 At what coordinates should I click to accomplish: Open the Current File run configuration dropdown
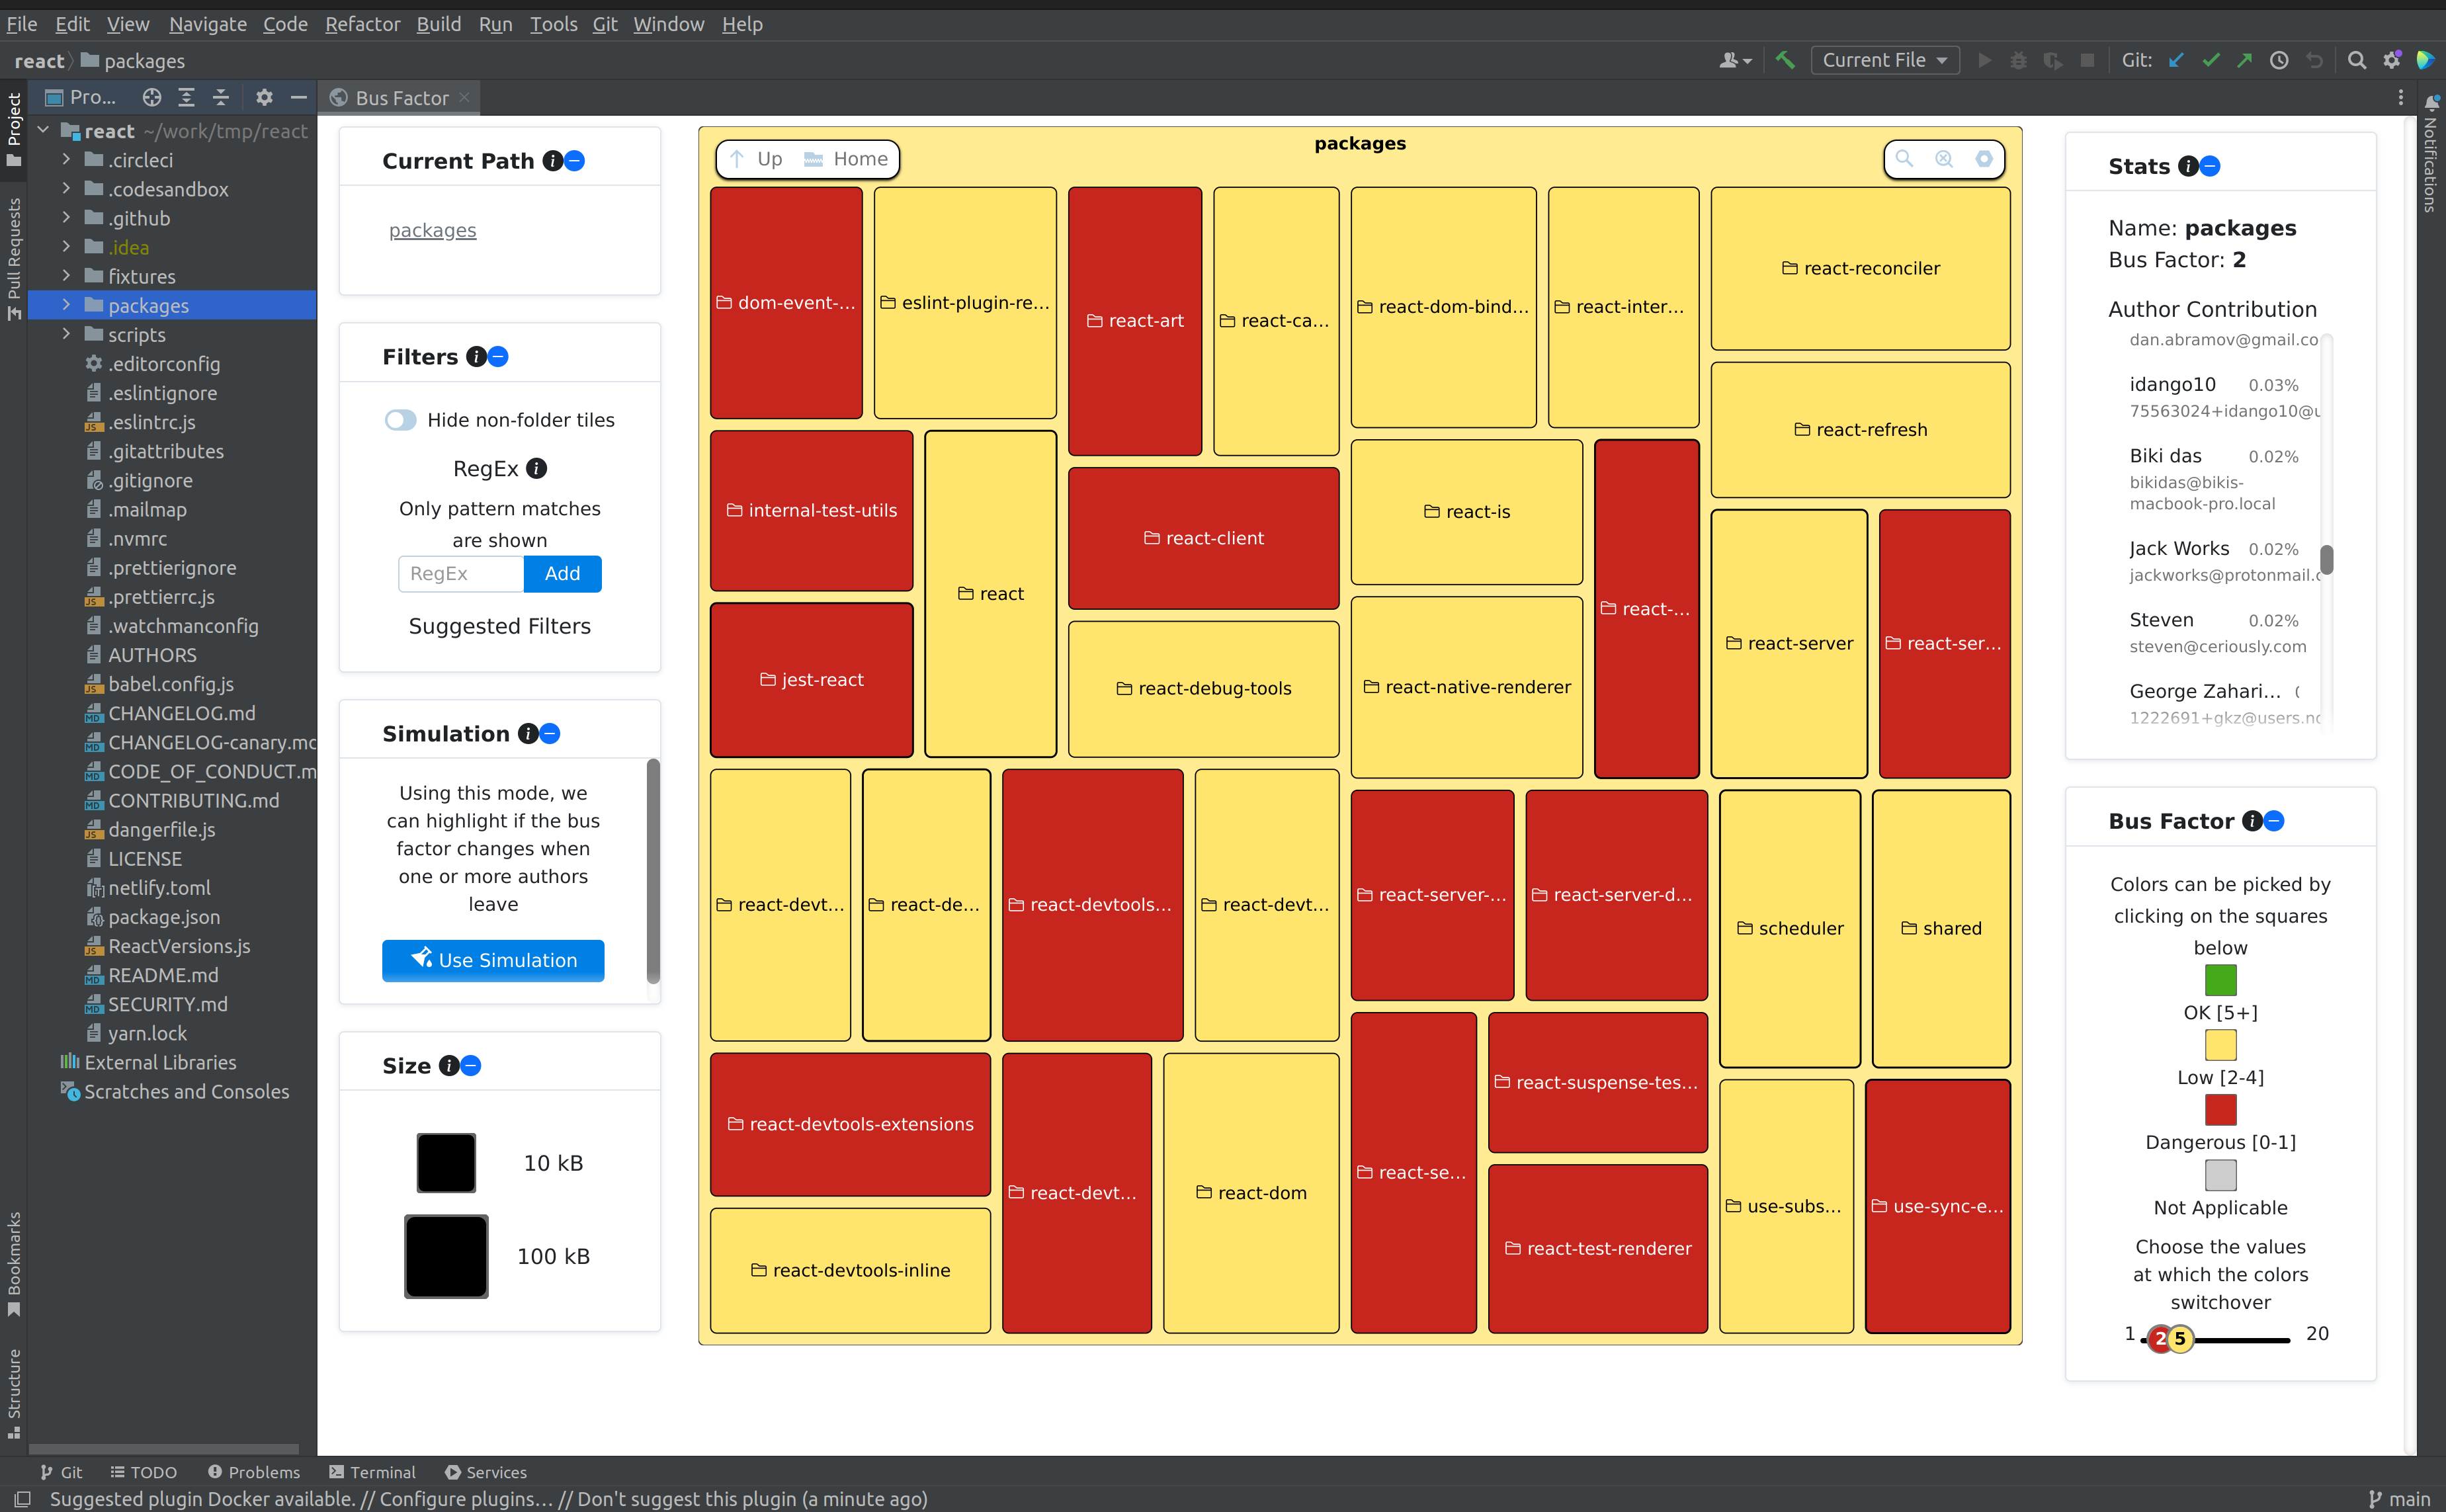tap(1884, 60)
